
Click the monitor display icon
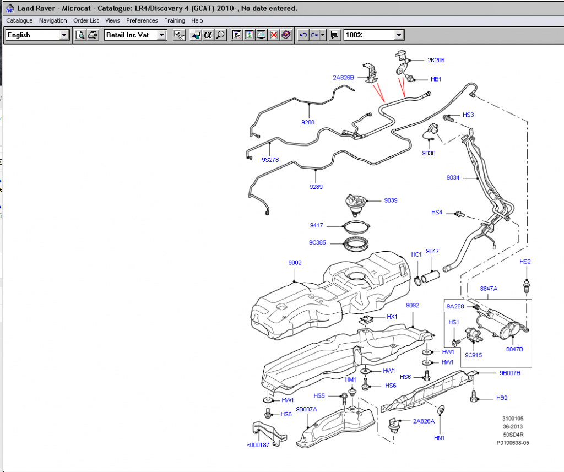click(x=261, y=35)
